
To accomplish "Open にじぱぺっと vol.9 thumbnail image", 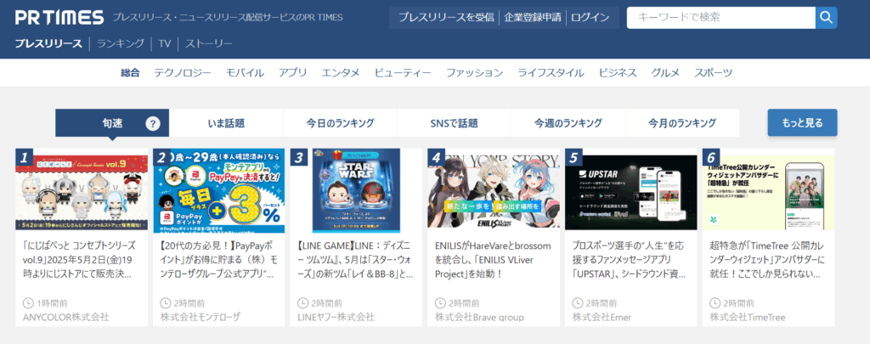I will click(82, 191).
